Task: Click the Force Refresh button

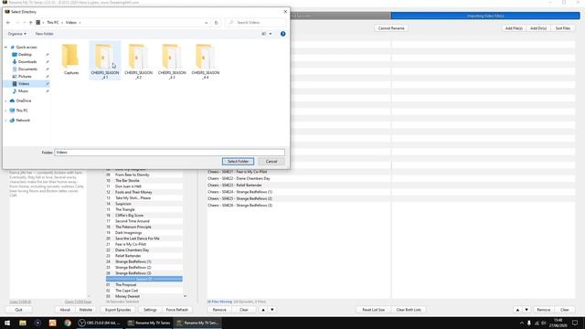Action: click(x=176, y=310)
